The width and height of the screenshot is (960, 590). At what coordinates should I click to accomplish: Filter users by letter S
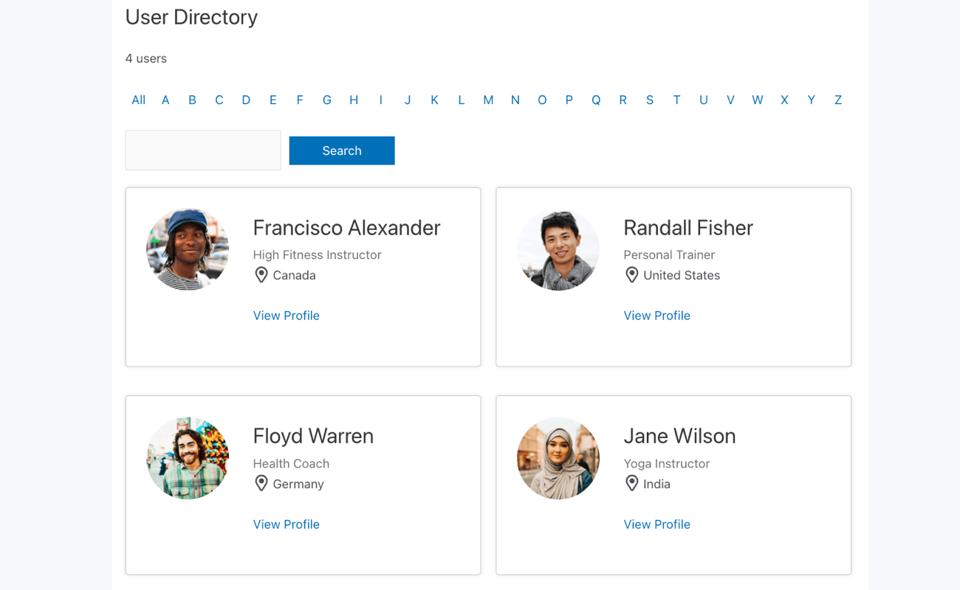650,100
